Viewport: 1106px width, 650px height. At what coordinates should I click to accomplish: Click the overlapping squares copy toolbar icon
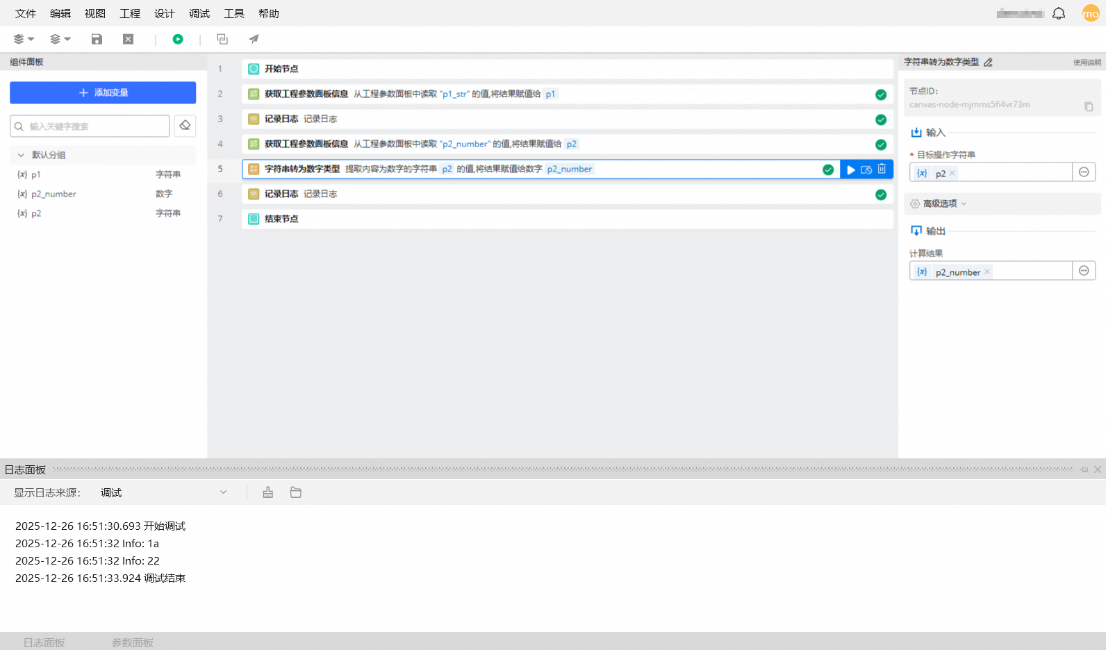pos(222,39)
